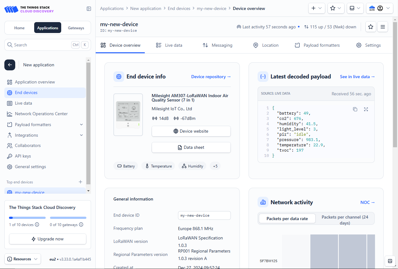This screenshot has width=398, height=269.
Task: Bookmark this device with the star button
Action: 370,27
